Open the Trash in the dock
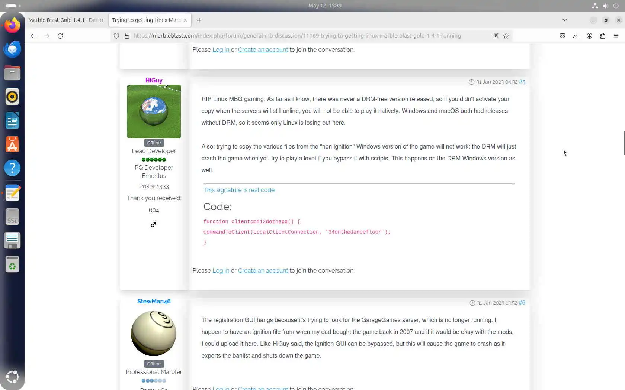625x390 pixels. tap(12, 264)
